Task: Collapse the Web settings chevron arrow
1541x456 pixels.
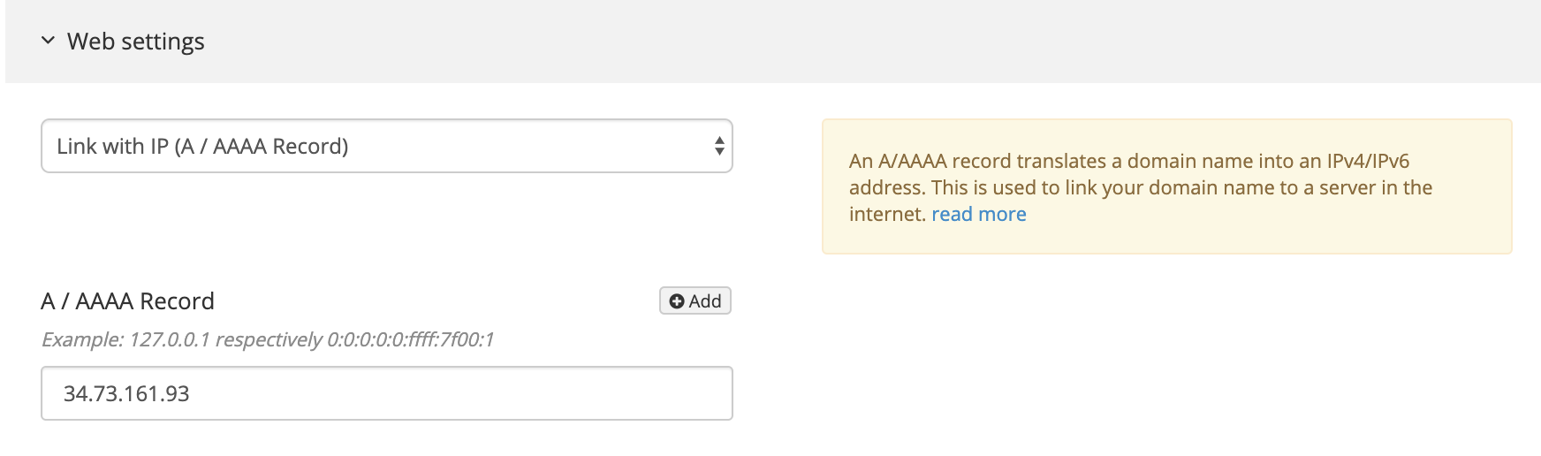Action: pyautogui.click(x=49, y=41)
